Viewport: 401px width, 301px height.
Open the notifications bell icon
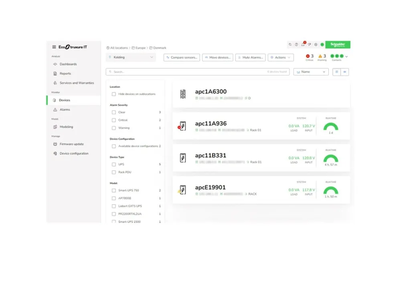point(303,45)
